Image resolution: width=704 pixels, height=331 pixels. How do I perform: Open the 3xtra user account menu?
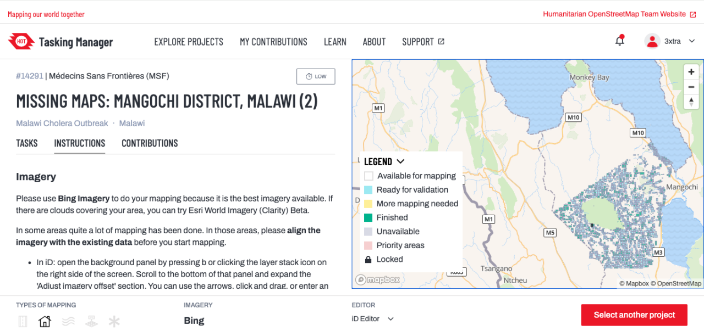[x=670, y=41]
